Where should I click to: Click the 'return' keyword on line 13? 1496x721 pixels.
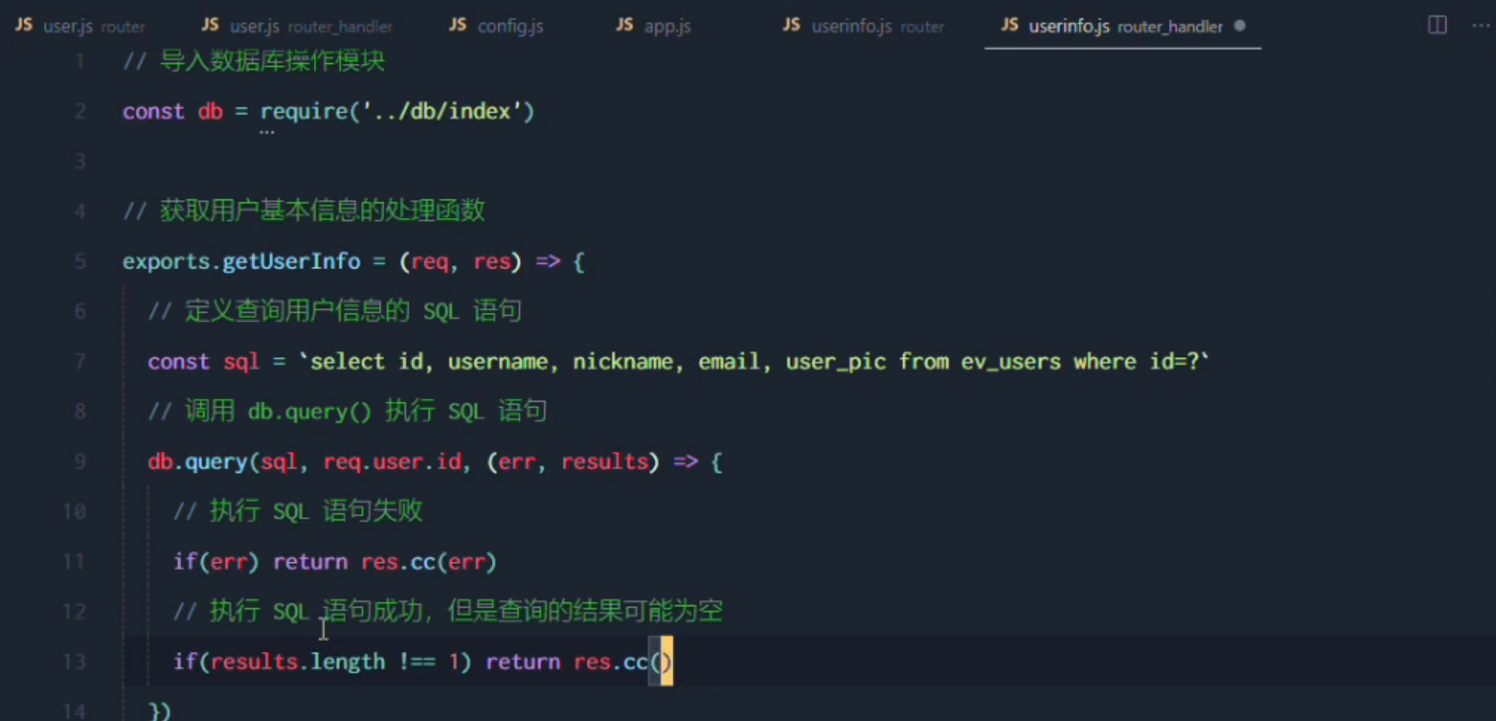[523, 662]
